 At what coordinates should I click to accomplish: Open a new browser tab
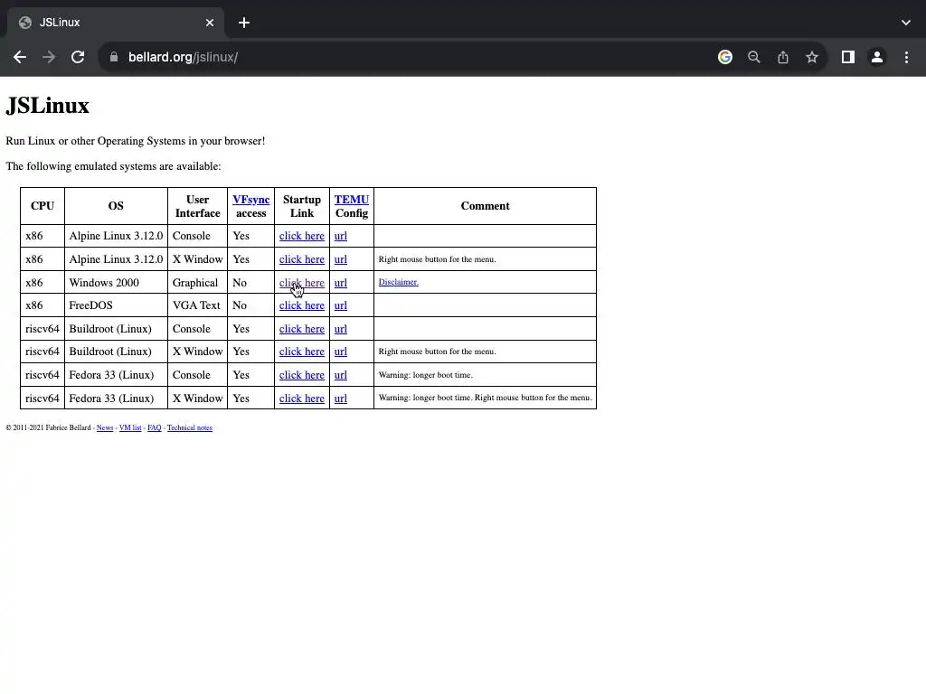pyautogui.click(x=244, y=23)
